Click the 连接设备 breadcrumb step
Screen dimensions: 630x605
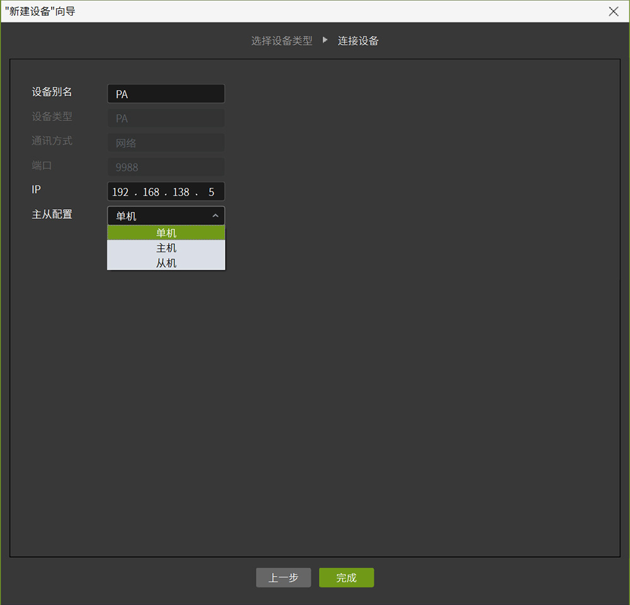coord(358,41)
